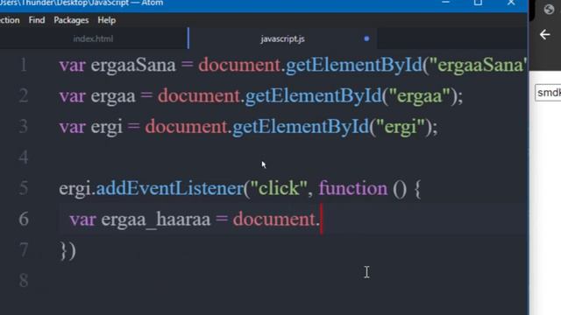Click the "click" string on line 5
Image resolution: width=561 pixels, height=315 pixels.
click(279, 188)
